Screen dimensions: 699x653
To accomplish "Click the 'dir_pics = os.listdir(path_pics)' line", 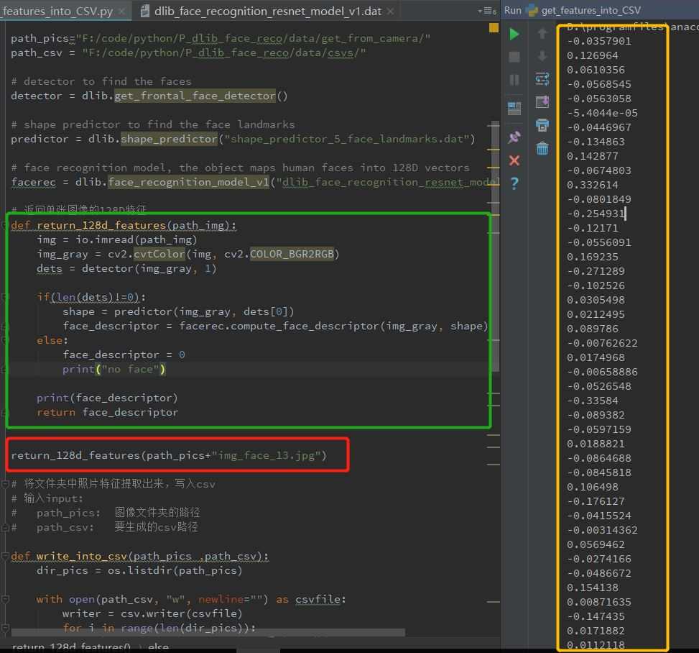I will (x=139, y=570).
